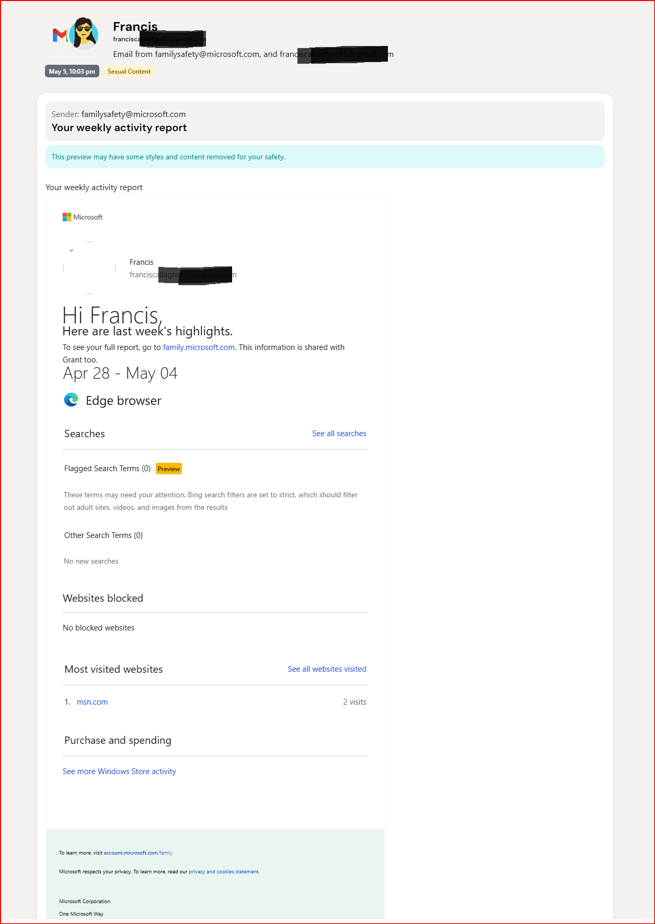
Task: Click the 'Your weekly activity report' subject header
Action: click(x=119, y=128)
